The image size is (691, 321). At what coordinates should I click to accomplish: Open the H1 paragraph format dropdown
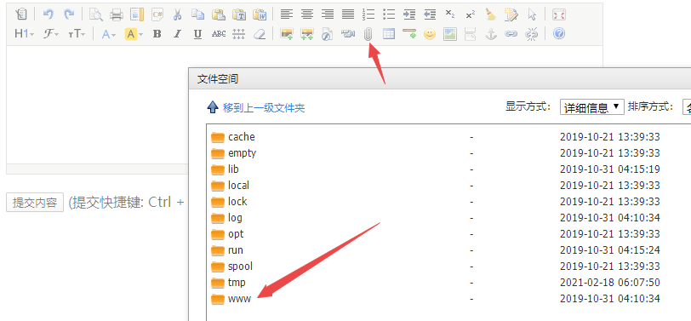click(24, 34)
